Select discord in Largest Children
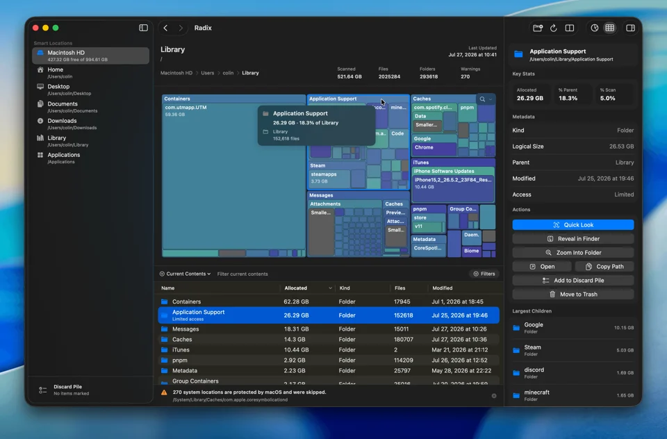Image resolution: width=667 pixels, height=439 pixels. click(x=573, y=372)
